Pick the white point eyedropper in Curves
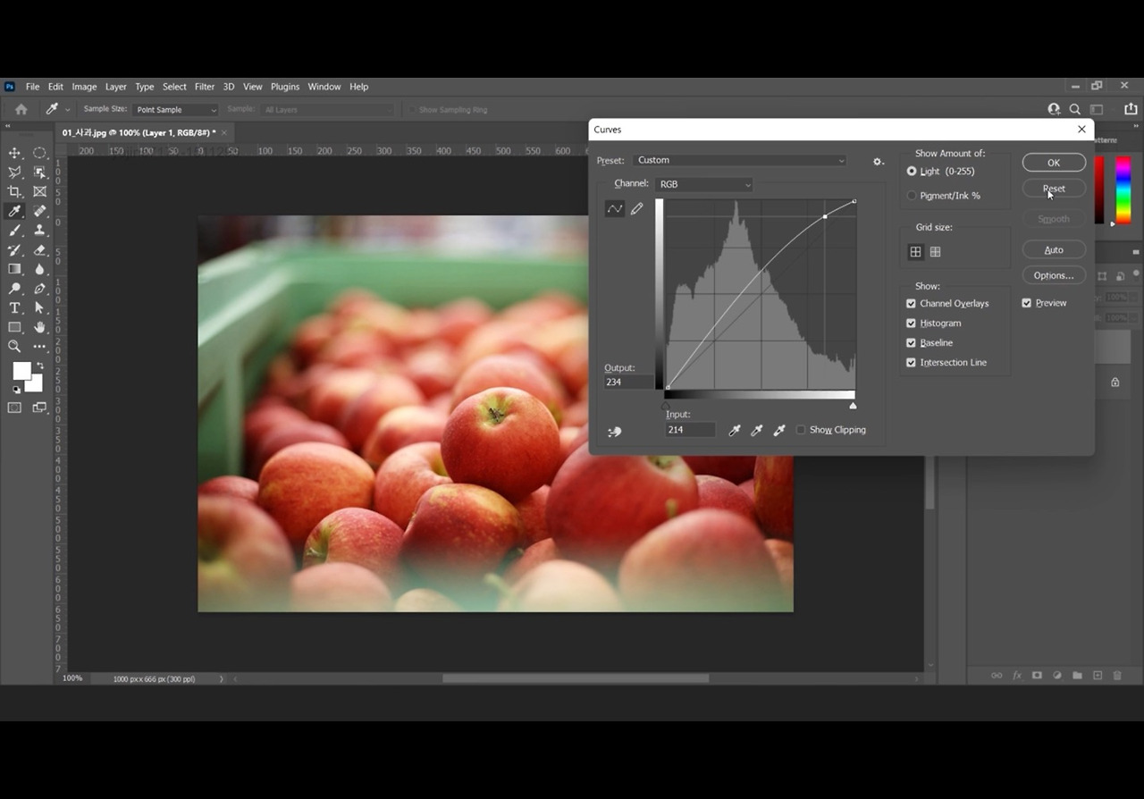1144x799 pixels. click(x=779, y=430)
